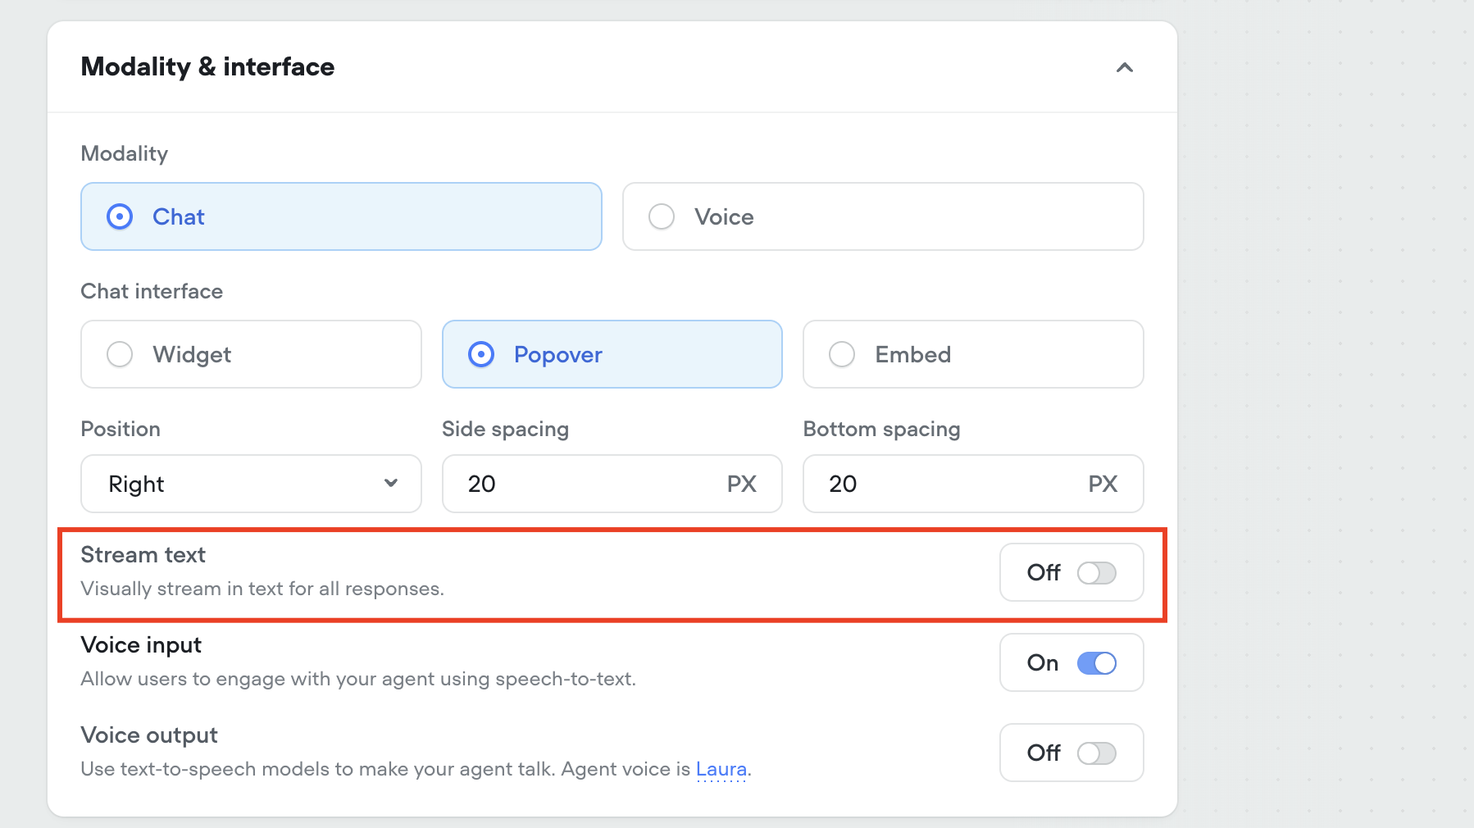The height and width of the screenshot is (828, 1474).
Task: Click the Voice radio circle icon
Action: 662,216
